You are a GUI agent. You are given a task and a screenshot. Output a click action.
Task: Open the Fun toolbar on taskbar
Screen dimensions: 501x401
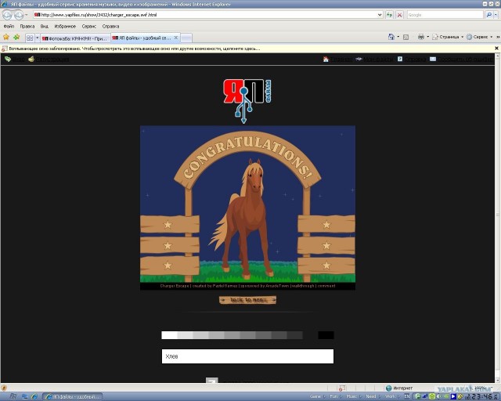point(334,396)
